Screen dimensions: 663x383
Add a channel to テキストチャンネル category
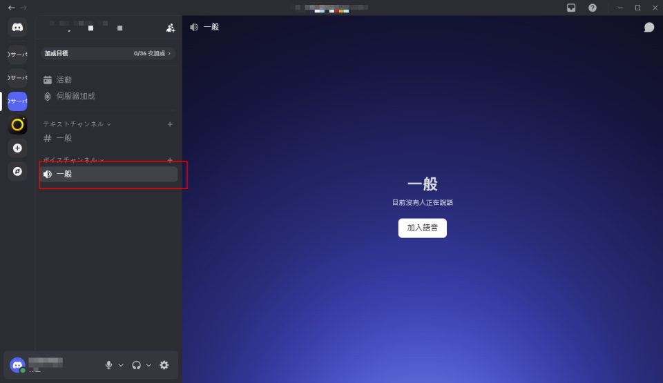[x=170, y=124]
